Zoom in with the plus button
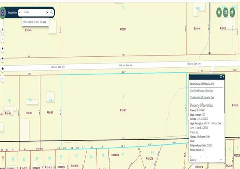Viewport: 240px width, 169px height. click(3, 29)
